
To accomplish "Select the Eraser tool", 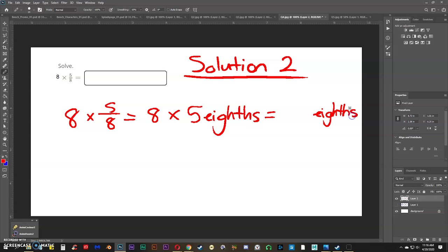I will (5, 90).
